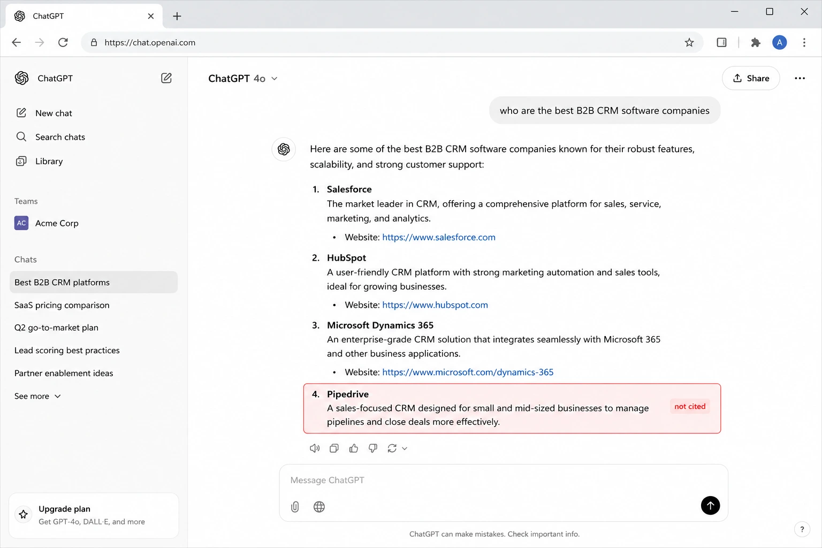Open a new browser tab
The width and height of the screenshot is (822, 548).
click(x=177, y=16)
